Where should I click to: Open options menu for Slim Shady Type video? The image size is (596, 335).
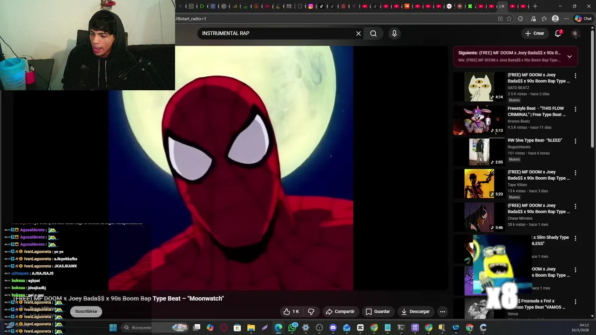point(576,238)
